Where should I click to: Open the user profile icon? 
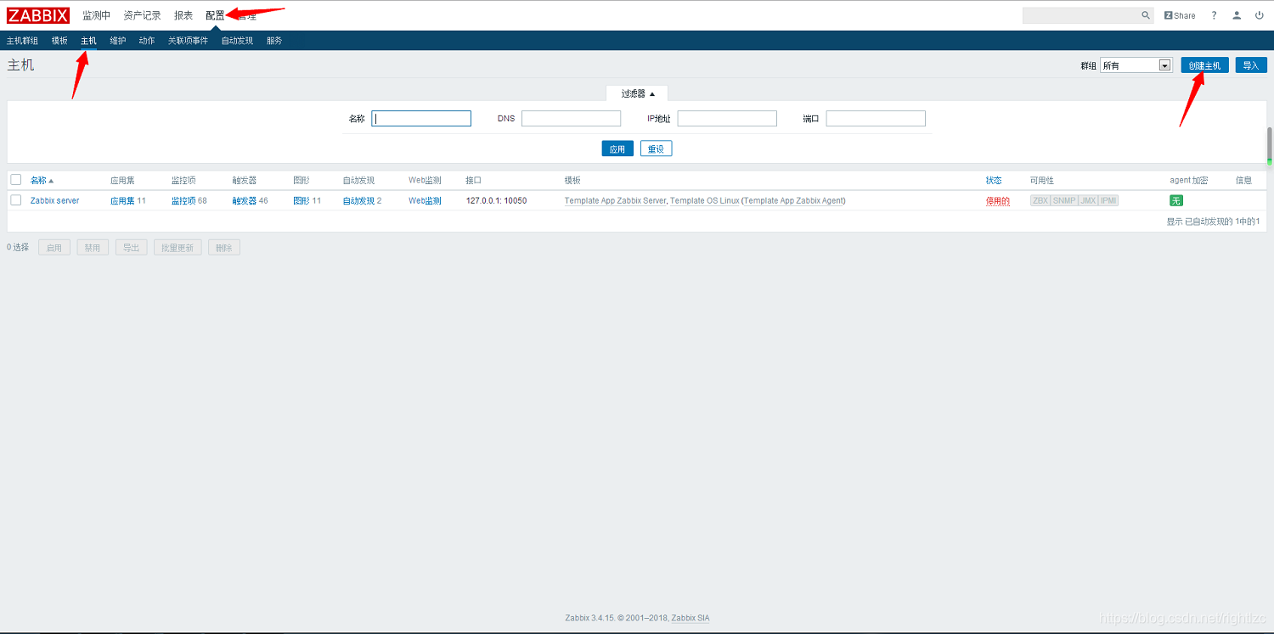click(1237, 15)
